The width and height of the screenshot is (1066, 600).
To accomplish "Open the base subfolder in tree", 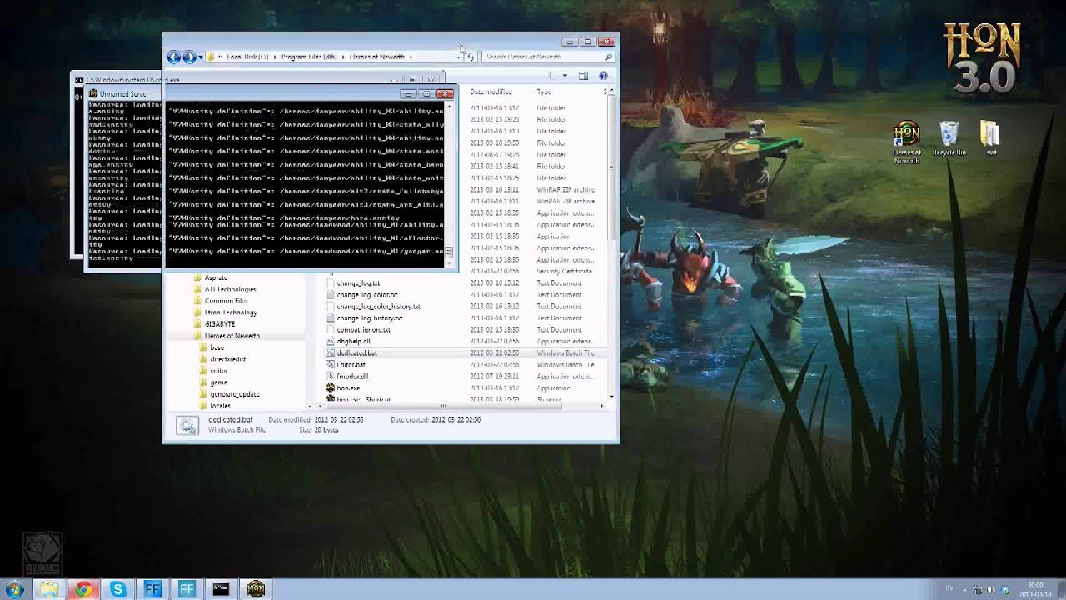I will click(217, 347).
